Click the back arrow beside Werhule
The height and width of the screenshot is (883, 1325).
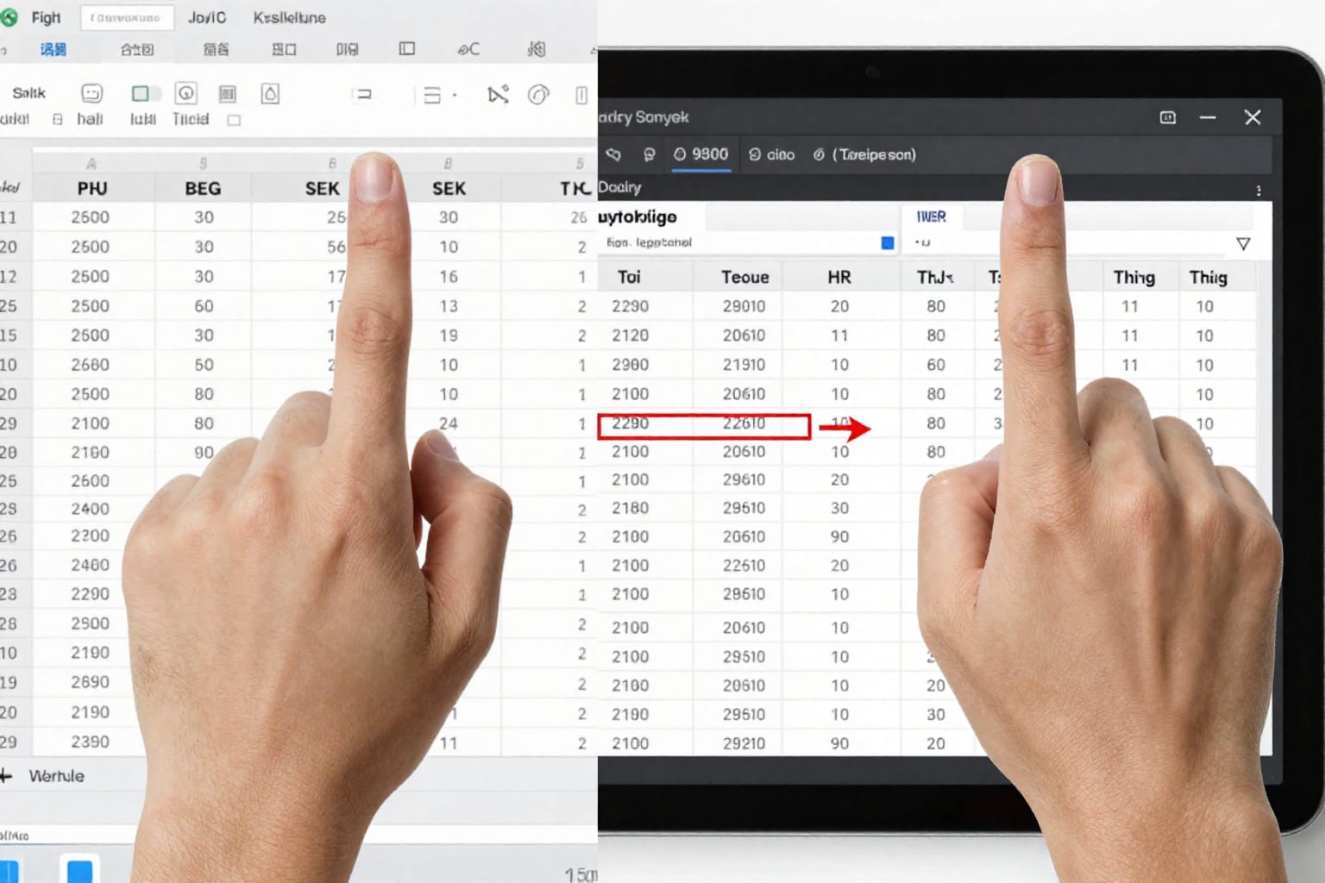7,776
